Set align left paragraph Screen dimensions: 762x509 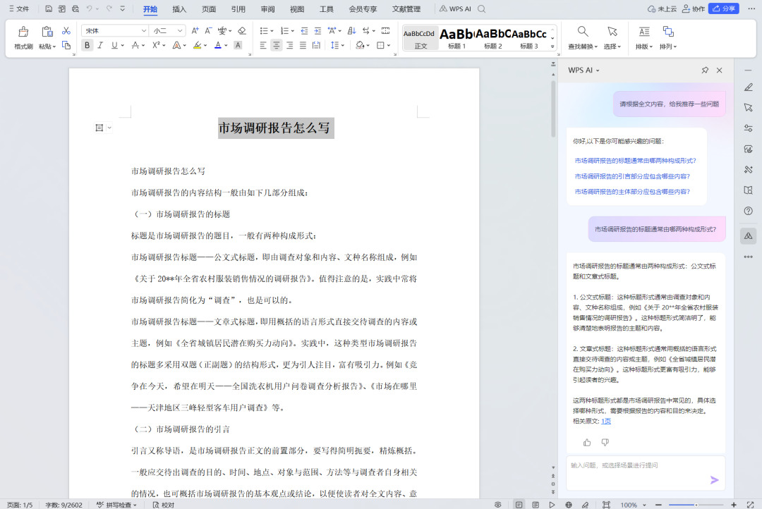coord(263,45)
